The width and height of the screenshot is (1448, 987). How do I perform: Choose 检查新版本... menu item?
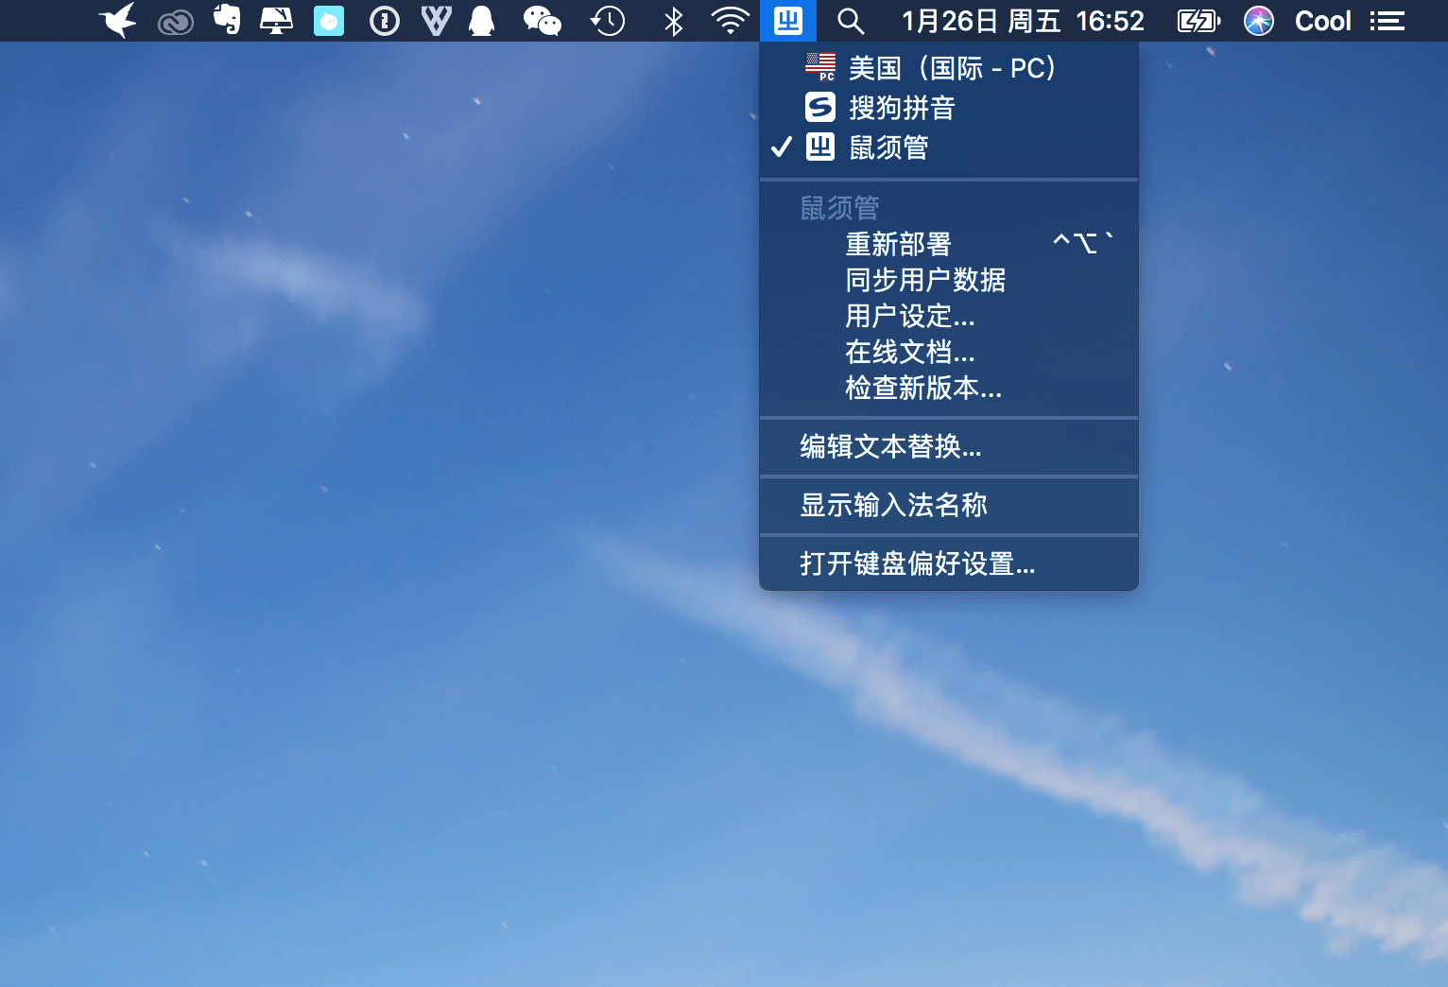click(x=949, y=388)
